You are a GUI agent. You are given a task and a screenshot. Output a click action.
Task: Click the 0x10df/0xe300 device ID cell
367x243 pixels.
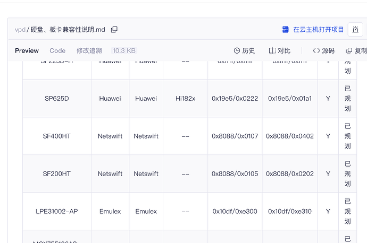[235, 211]
